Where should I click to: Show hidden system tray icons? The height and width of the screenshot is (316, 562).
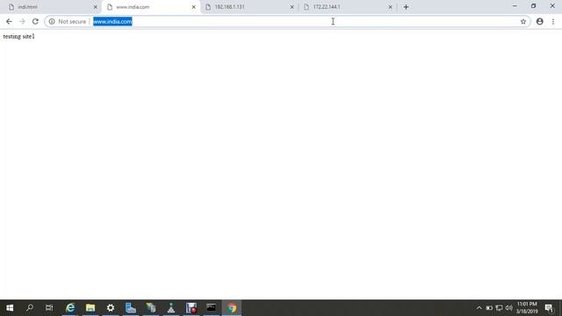point(479,308)
